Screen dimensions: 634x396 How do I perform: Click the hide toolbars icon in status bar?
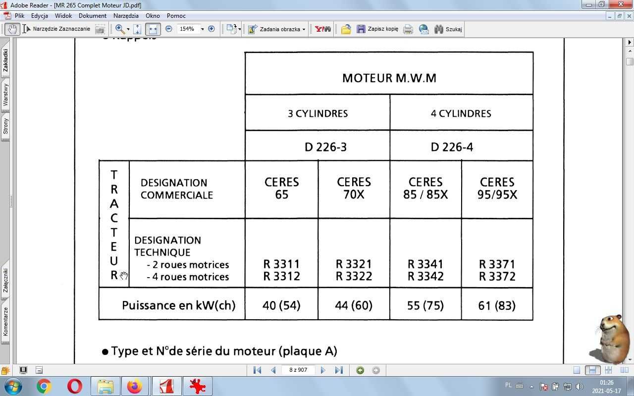(39, 370)
